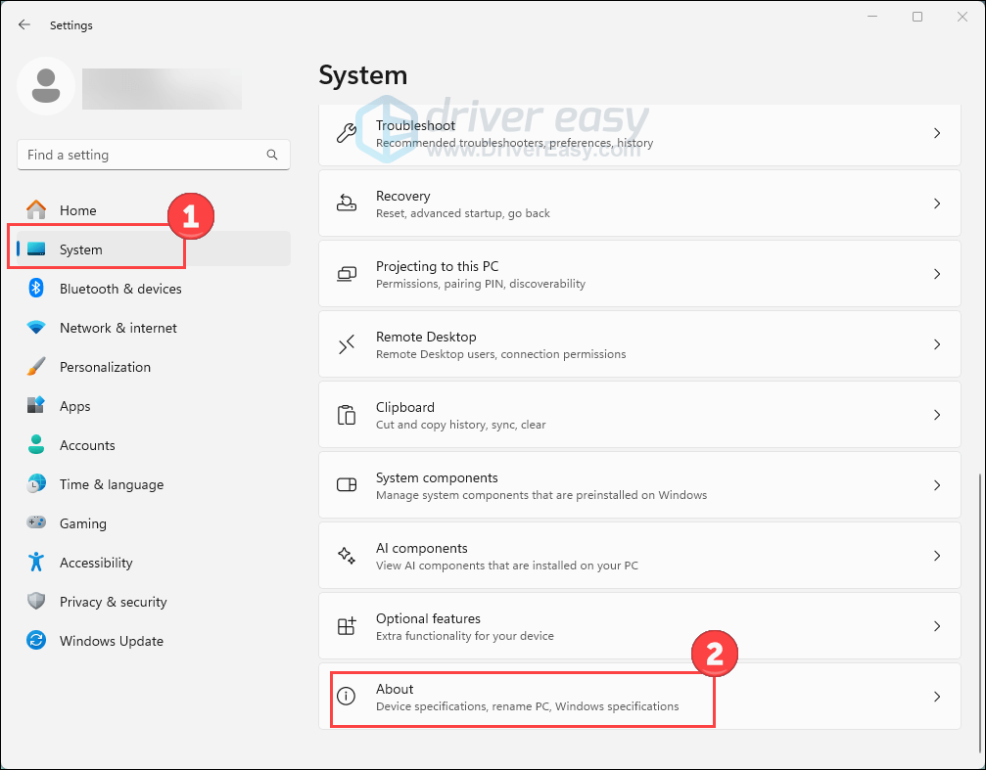Click the Accessibility figure icon

(x=36, y=563)
